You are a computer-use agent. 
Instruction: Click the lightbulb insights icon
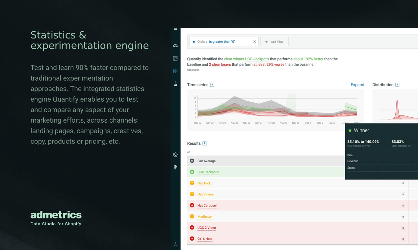(x=175, y=167)
